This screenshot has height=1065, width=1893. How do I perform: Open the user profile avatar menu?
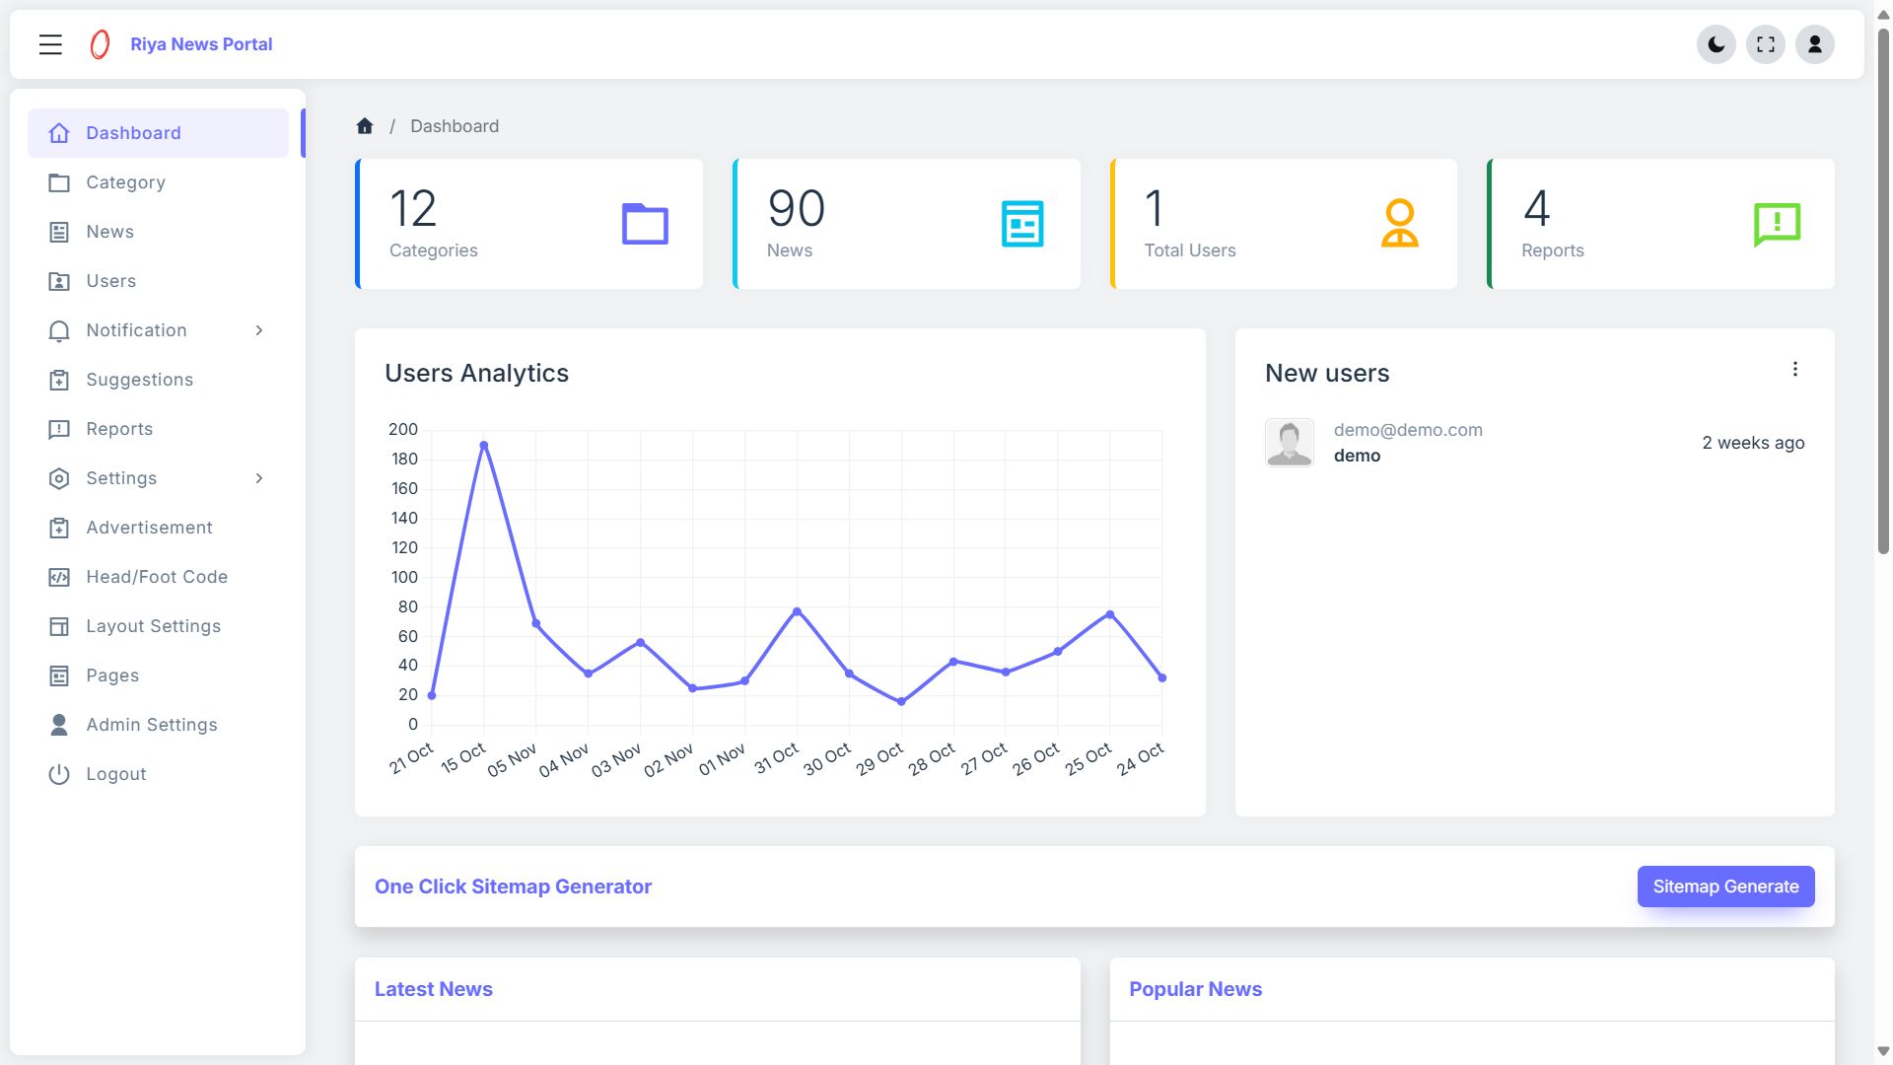coord(1814,44)
